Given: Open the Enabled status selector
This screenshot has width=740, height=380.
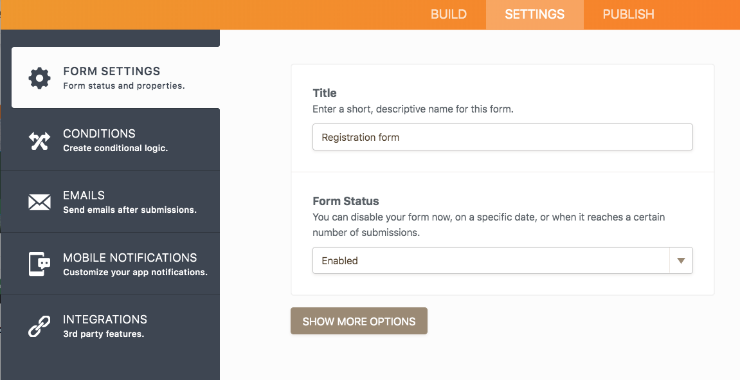Looking at the screenshot, I should pos(501,260).
